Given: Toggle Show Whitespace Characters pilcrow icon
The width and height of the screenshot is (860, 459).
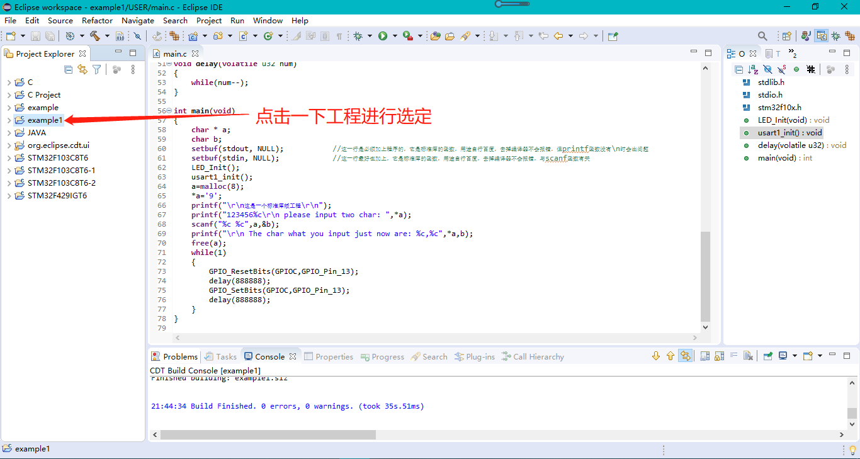Looking at the screenshot, I should tap(339, 37).
